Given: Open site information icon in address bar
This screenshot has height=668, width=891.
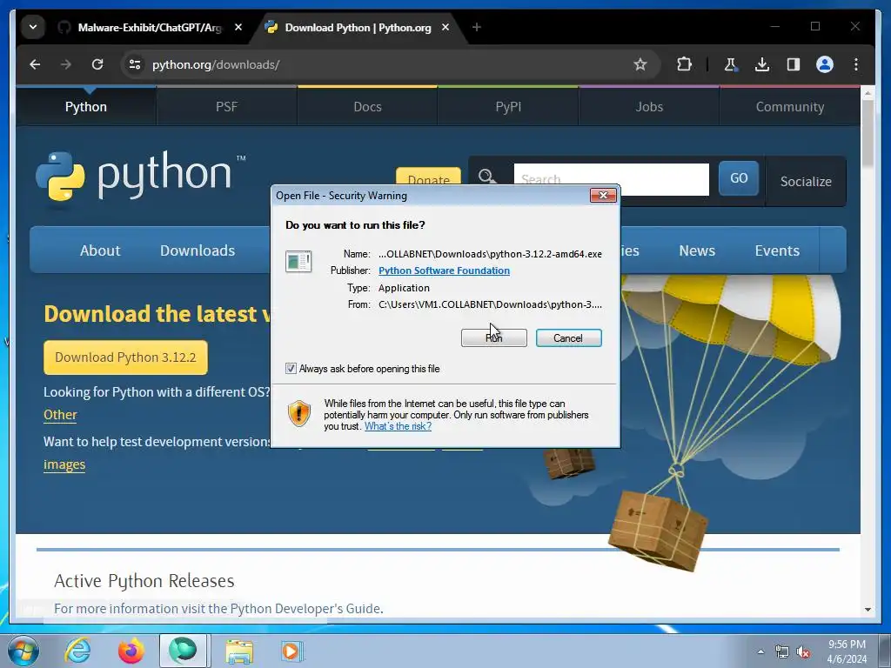Looking at the screenshot, I should pyautogui.click(x=135, y=64).
